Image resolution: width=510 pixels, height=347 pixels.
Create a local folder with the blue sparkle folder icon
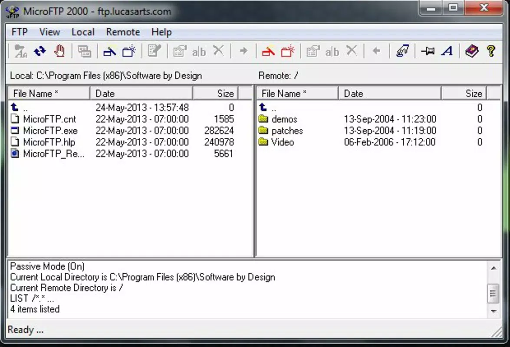pos(129,51)
